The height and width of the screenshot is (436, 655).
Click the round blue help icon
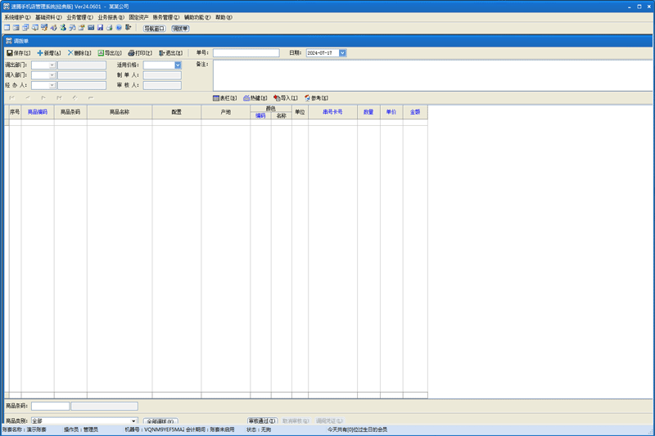click(119, 28)
